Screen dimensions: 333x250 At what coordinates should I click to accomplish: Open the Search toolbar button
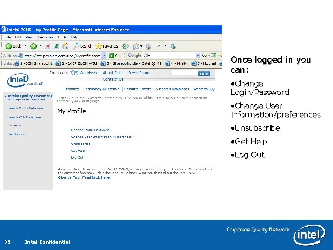(82, 46)
